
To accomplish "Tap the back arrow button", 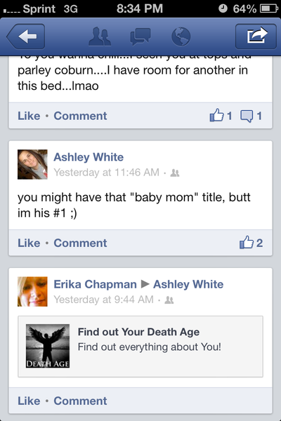I will point(26,36).
